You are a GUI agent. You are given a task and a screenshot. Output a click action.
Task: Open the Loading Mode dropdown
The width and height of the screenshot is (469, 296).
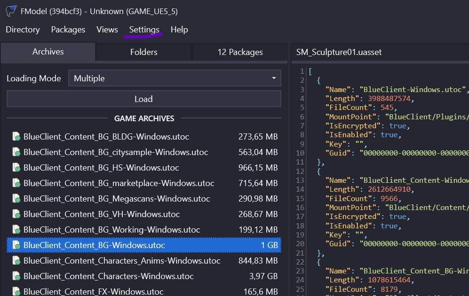coord(175,78)
